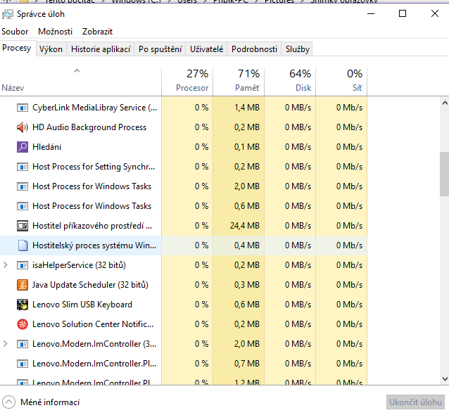
Task: Click the Lenovo Slim USB Keyboard icon
Action: pyautogui.click(x=22, y=305)
